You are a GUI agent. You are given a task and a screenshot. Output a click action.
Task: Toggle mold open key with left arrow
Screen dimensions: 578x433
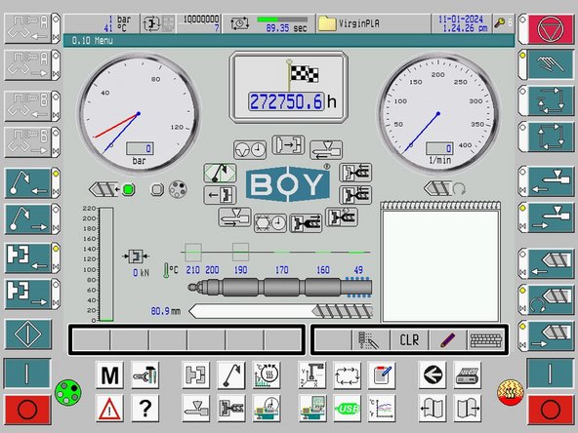[x=28, y=257]
